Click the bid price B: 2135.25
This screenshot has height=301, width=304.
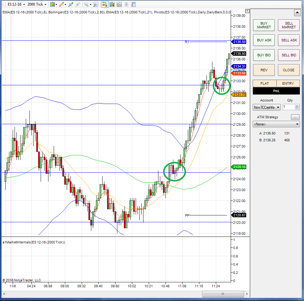[x=267, y=140]
